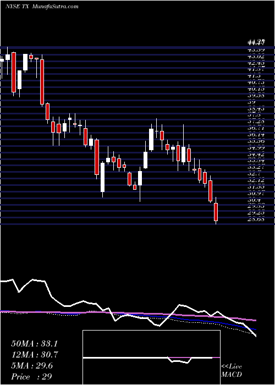275x385 pixels.
Task: Click the 34.42 price axis label
Action: (x=256, y=154)
